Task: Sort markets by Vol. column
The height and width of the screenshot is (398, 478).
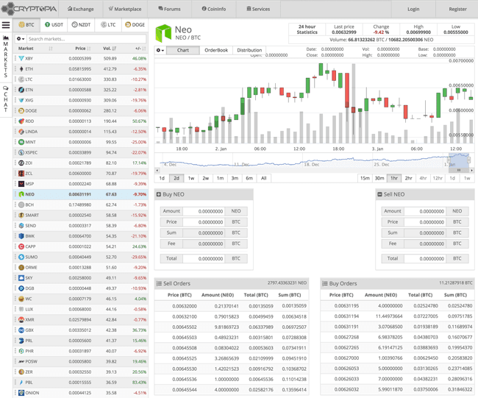Action: pos(110,49)
